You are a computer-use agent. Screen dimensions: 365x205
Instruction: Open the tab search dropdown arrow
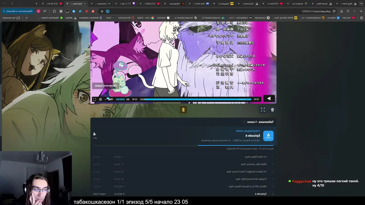pyautogui.click(x=361, y=3)
